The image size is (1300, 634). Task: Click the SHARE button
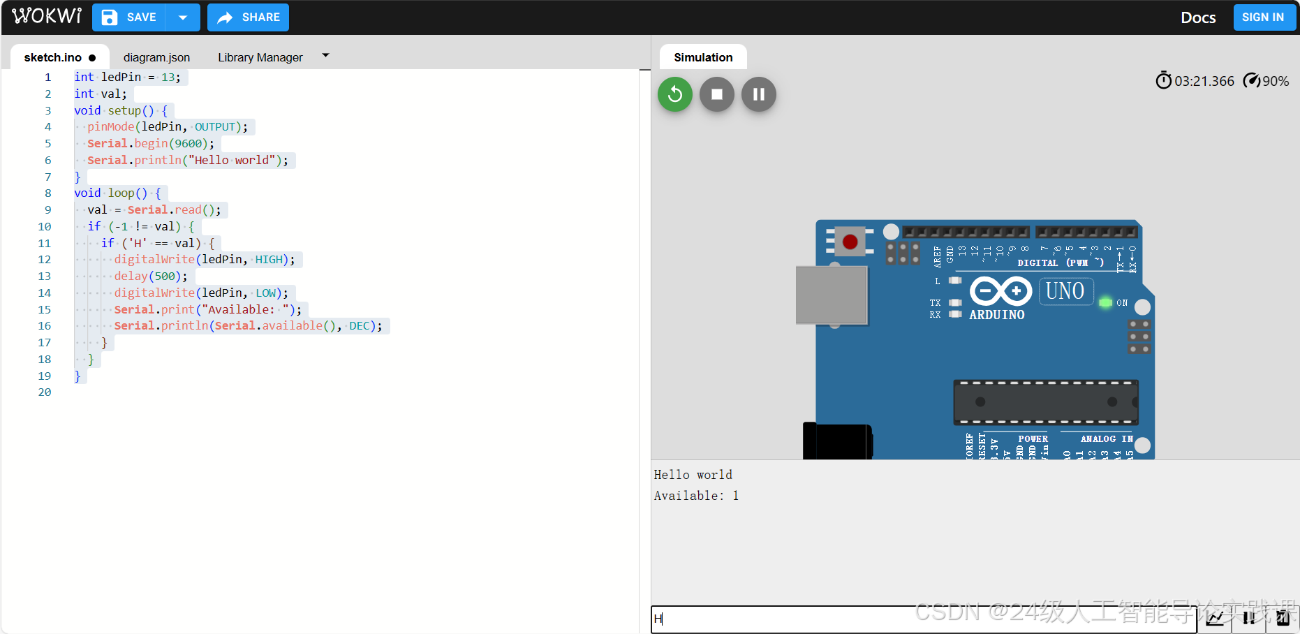pos(248,17)
